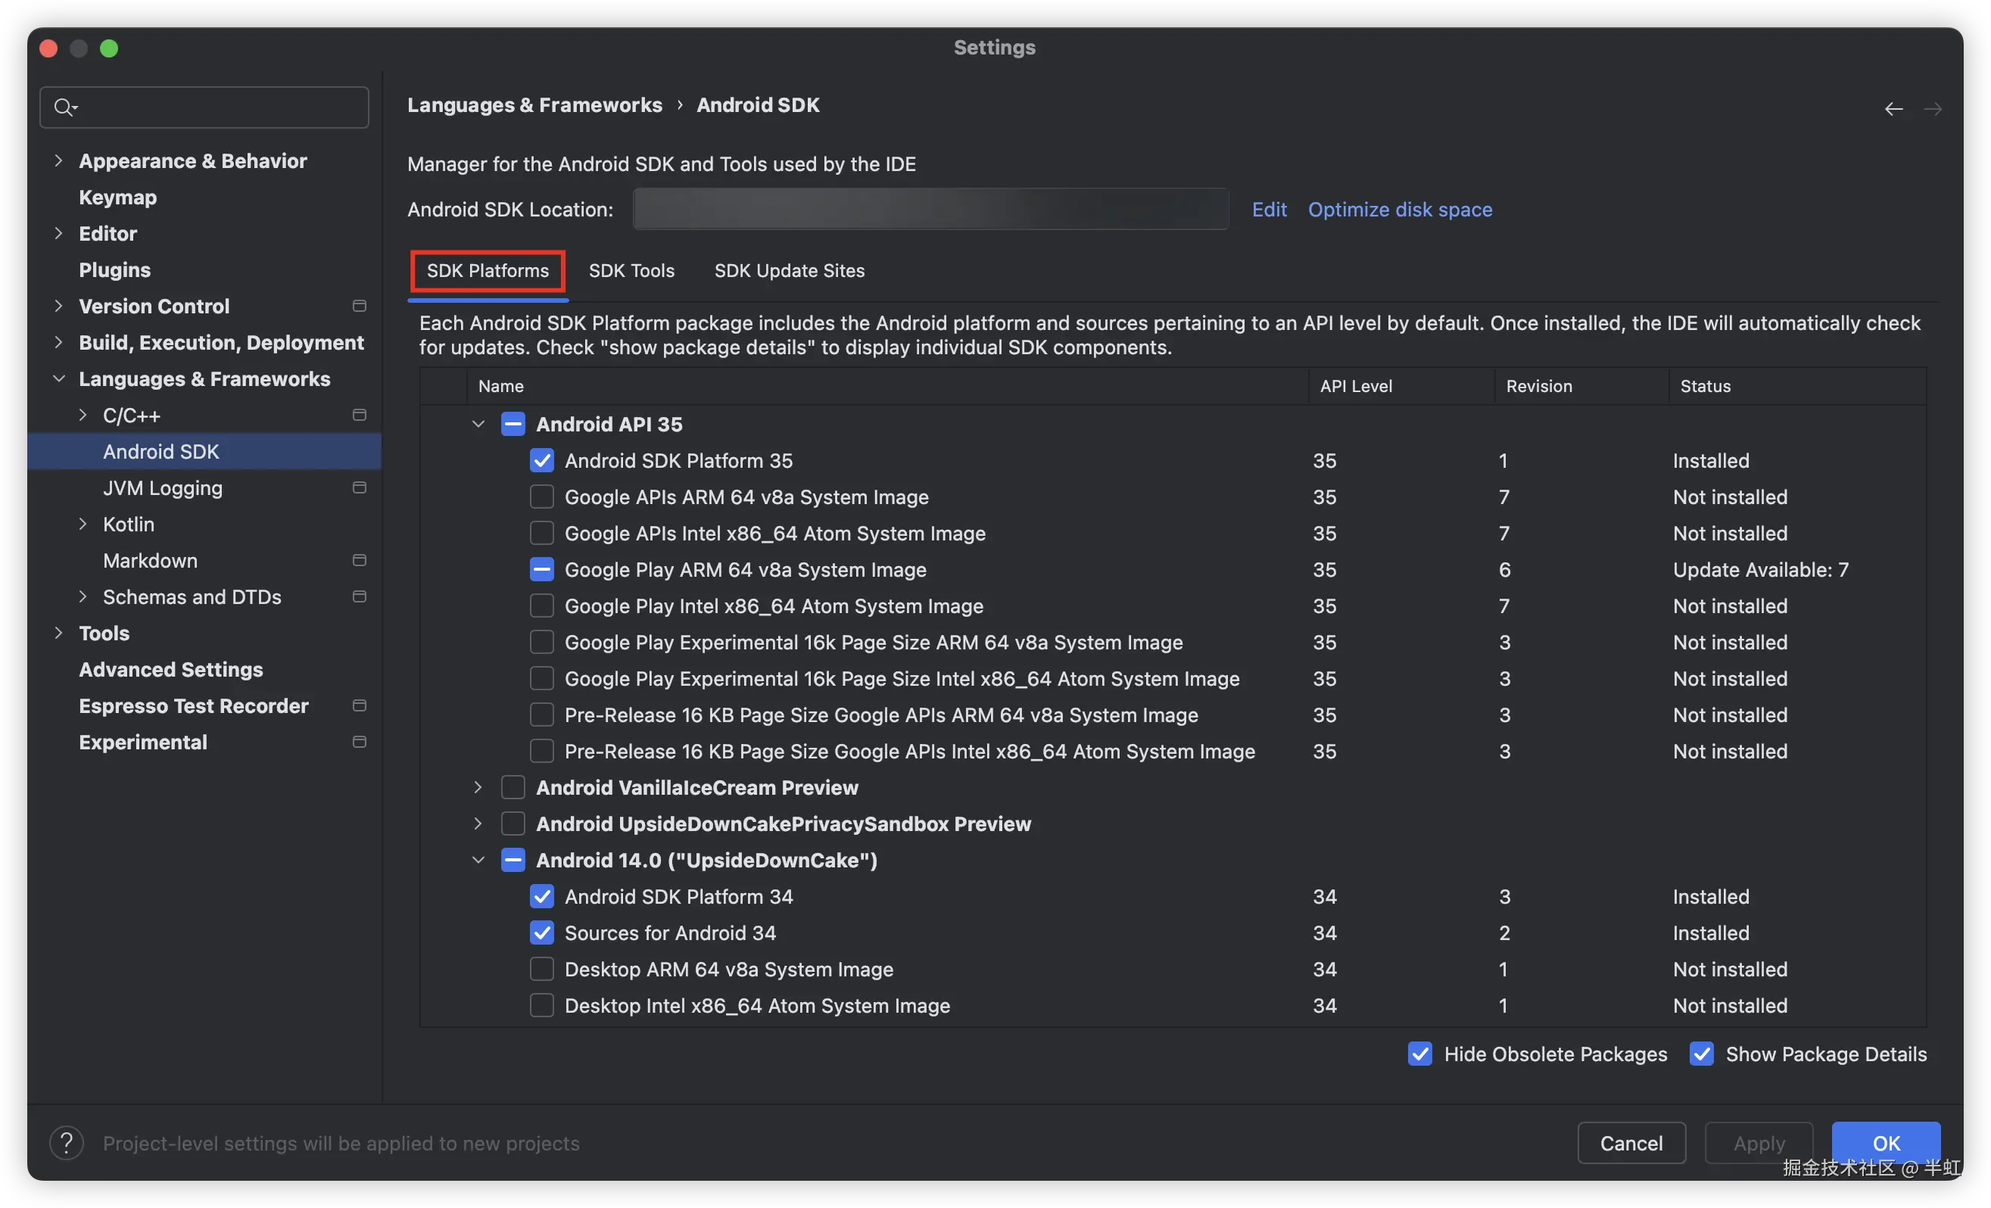
Task: Switch to the SDK Tools tab
Action: [631, 271]
